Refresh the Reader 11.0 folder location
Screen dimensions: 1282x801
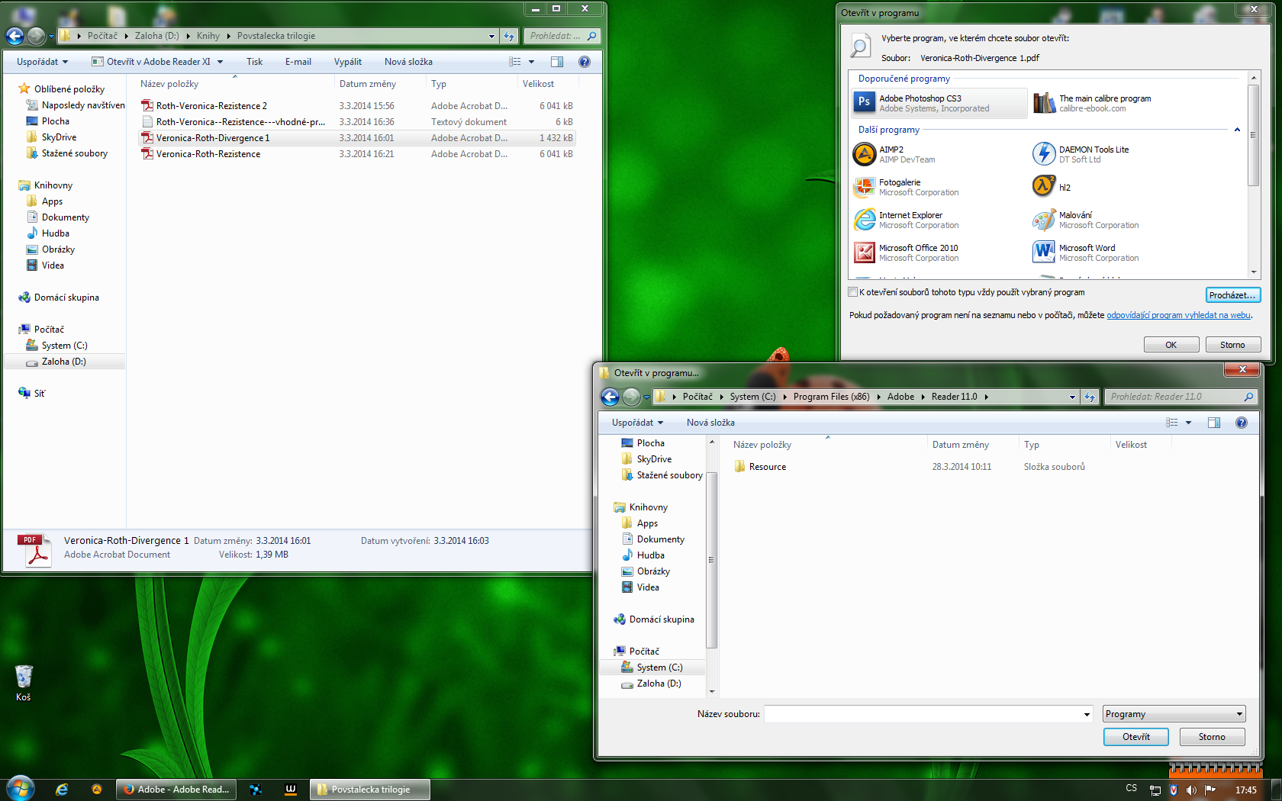(x=1090, y=397)
